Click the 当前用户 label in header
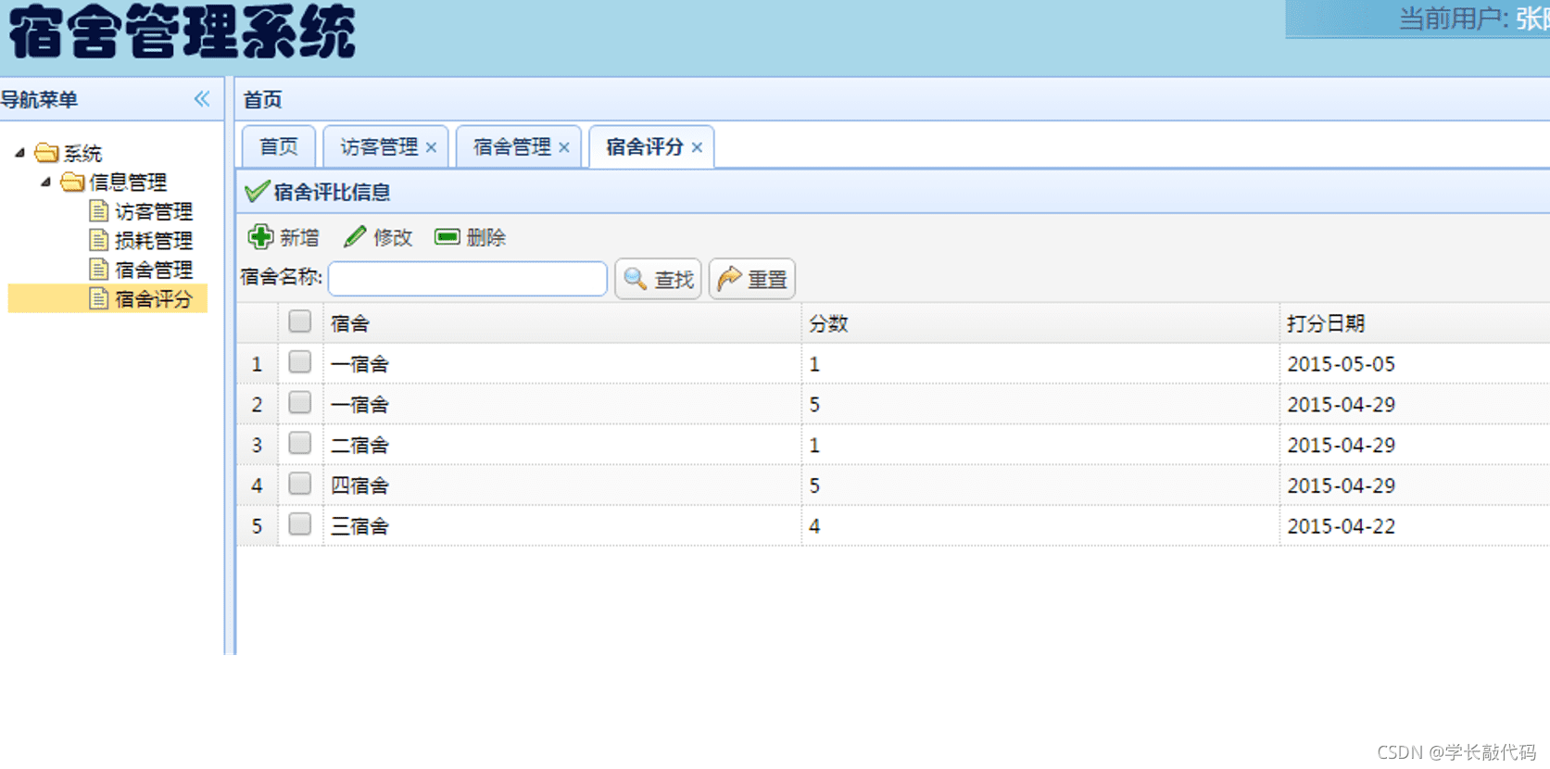This screenshot has height=769, width=1550. [x=1453, y=19]
